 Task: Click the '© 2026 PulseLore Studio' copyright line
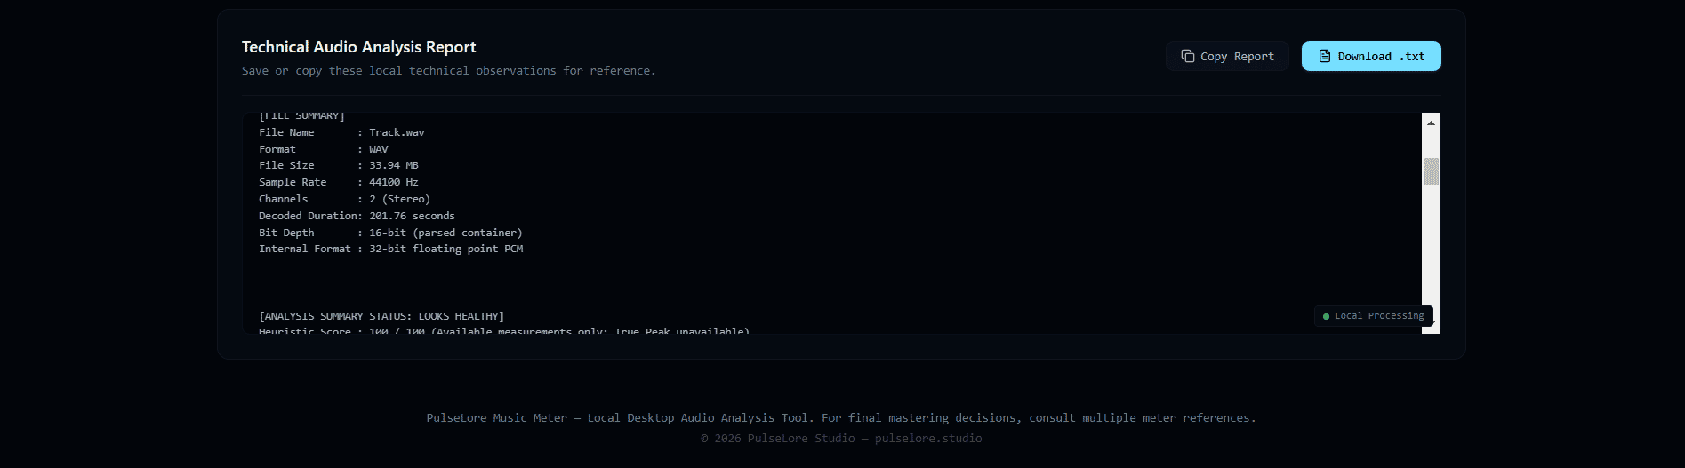point(841,439)
